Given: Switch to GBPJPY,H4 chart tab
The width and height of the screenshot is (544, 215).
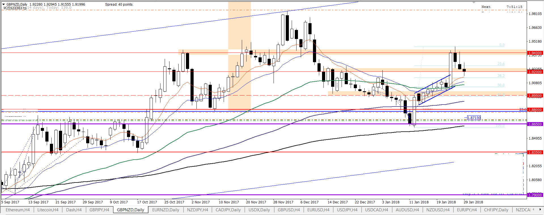Looking at the screenshot, I should pos(99,210).
